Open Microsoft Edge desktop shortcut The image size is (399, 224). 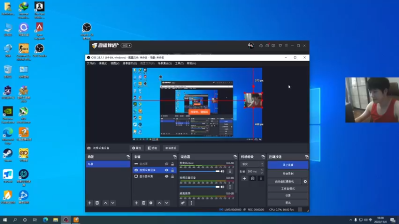(8, 136)
